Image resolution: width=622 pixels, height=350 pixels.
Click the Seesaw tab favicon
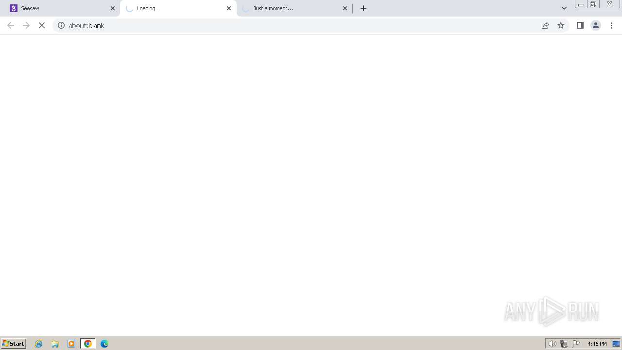click(x=14, y=8)
